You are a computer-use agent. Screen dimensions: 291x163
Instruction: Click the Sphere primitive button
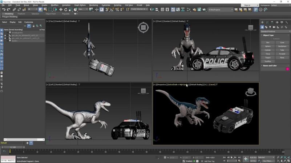point(268,46)
